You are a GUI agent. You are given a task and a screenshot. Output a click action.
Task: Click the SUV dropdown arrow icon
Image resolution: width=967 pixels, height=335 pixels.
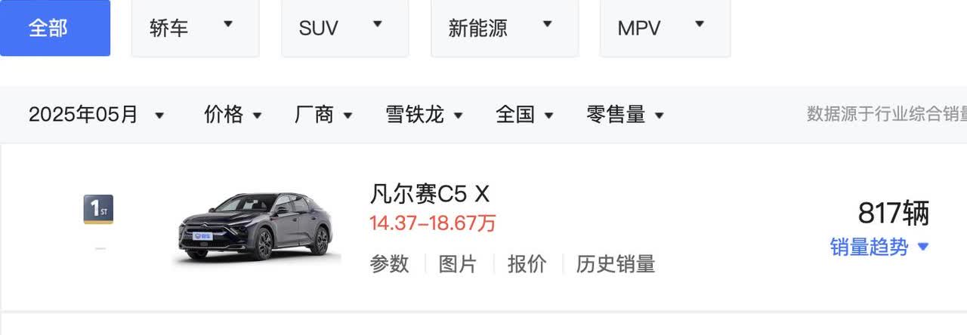click(378, 24)
